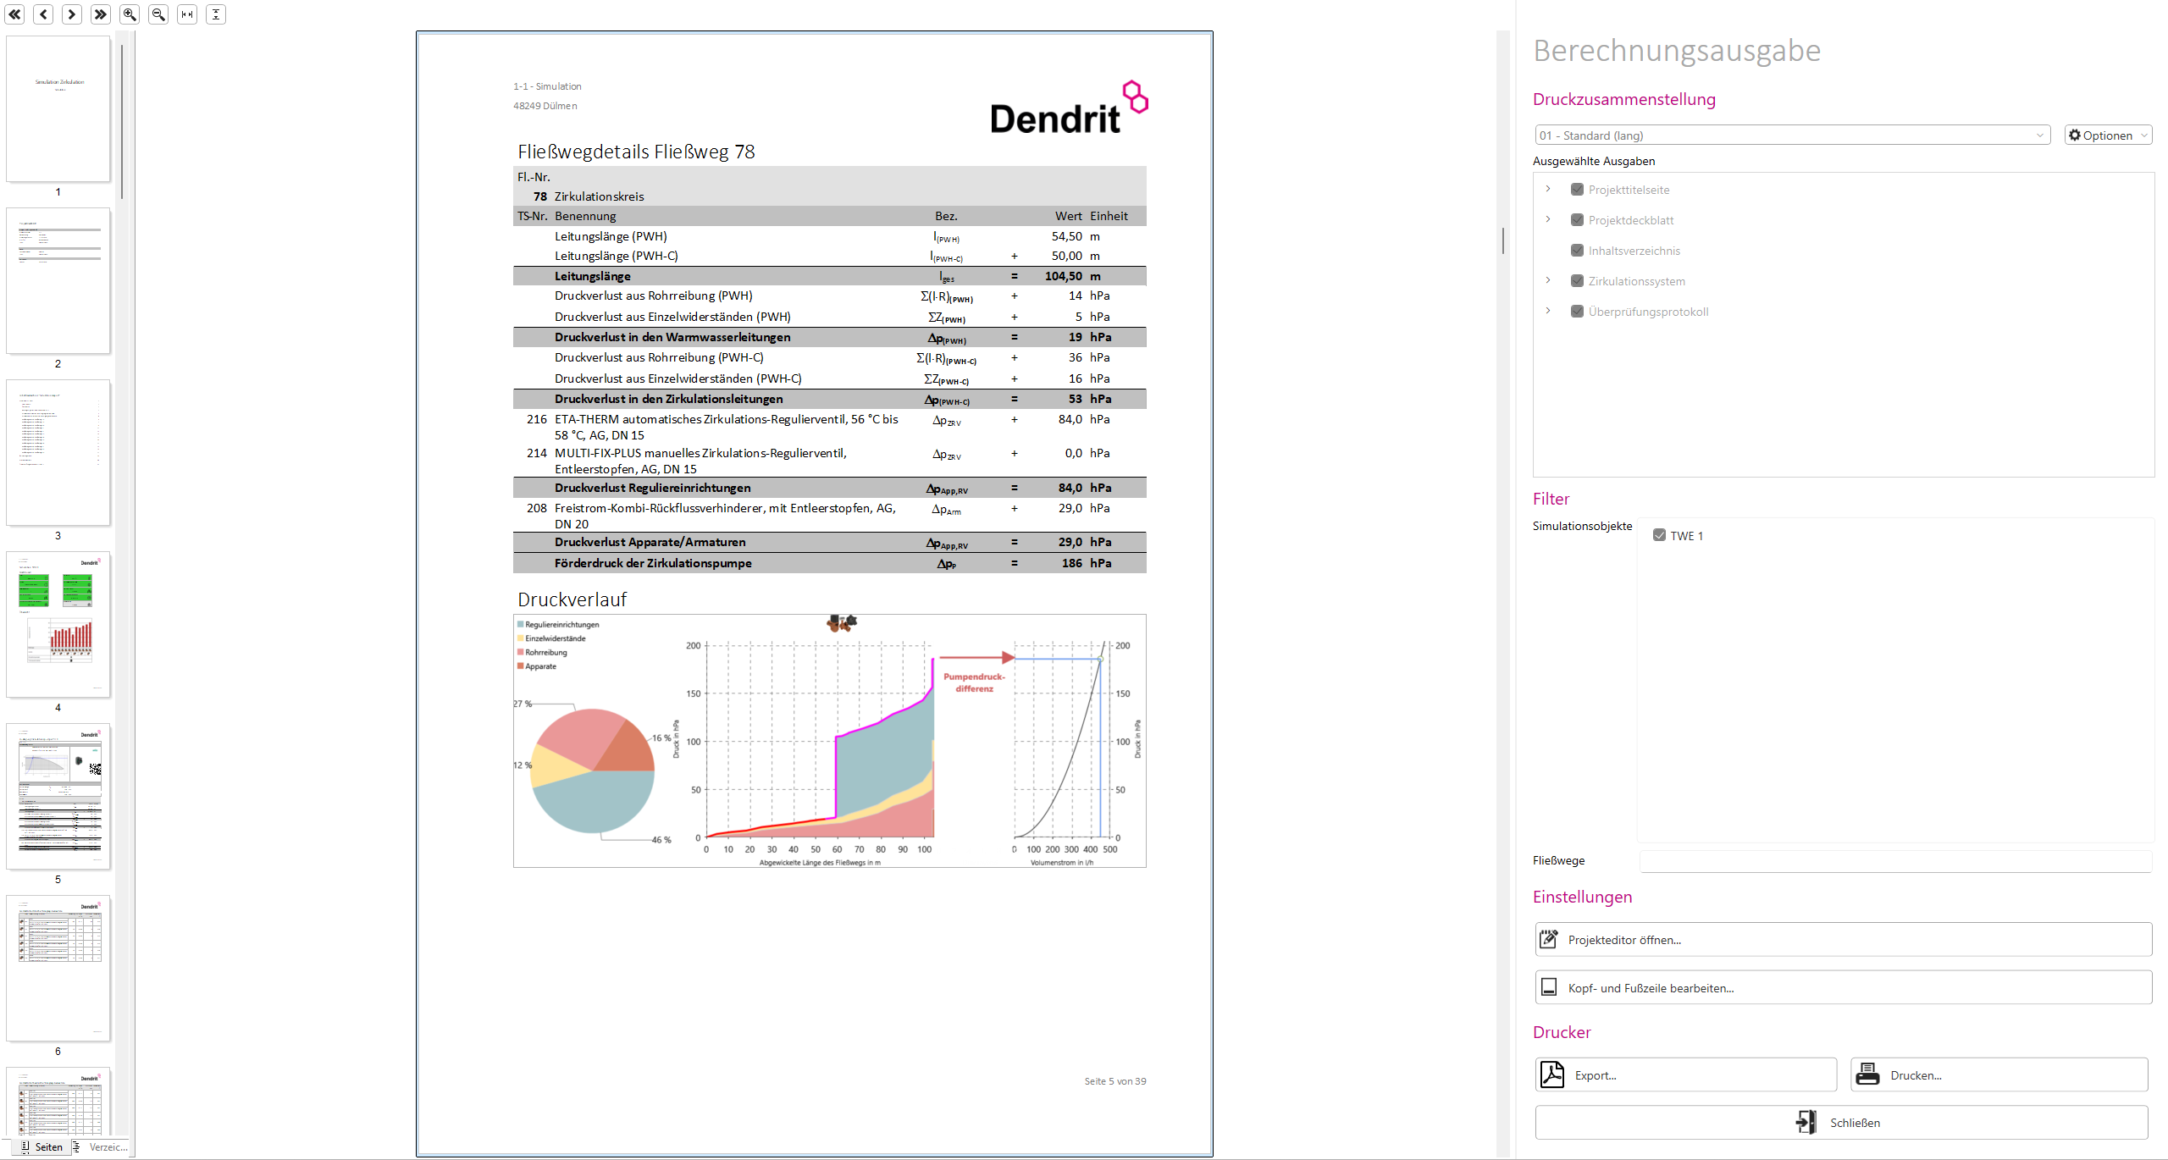
Task: Jump to the last page
Action: pyautogui.click(x=101, y=14)
